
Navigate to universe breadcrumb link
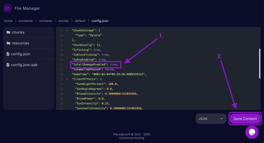pyautogui.click(x=45, y=21)
